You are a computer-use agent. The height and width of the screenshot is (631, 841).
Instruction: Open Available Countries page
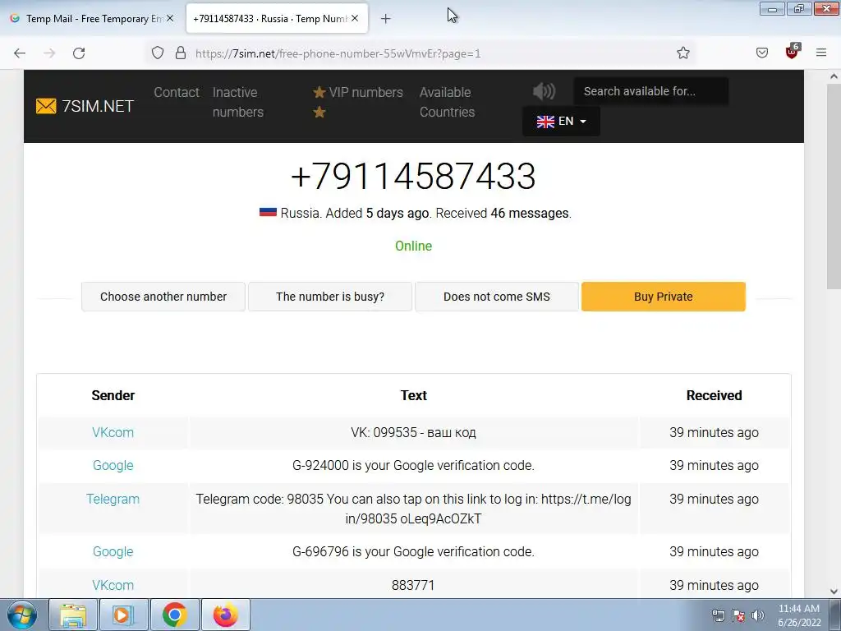(447, 102)
